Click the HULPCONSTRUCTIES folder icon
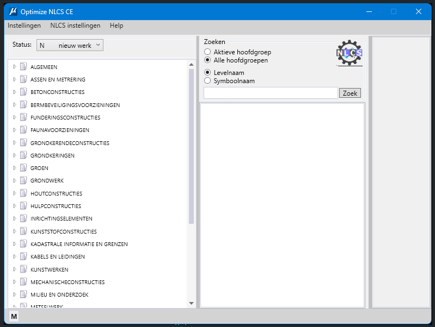Viewport: 435px width, 327px height. point(23,206)
